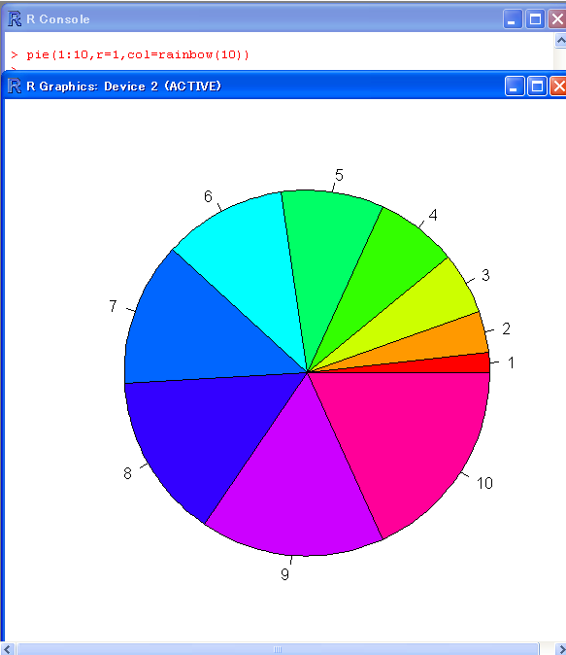The image size is (566, 655).
Task: Minimize the R Console window
Action: [x=513, y=19]
